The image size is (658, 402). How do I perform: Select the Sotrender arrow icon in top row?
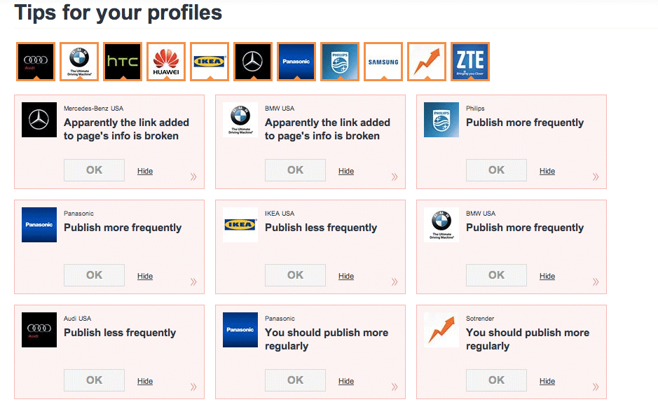[426, 62]
